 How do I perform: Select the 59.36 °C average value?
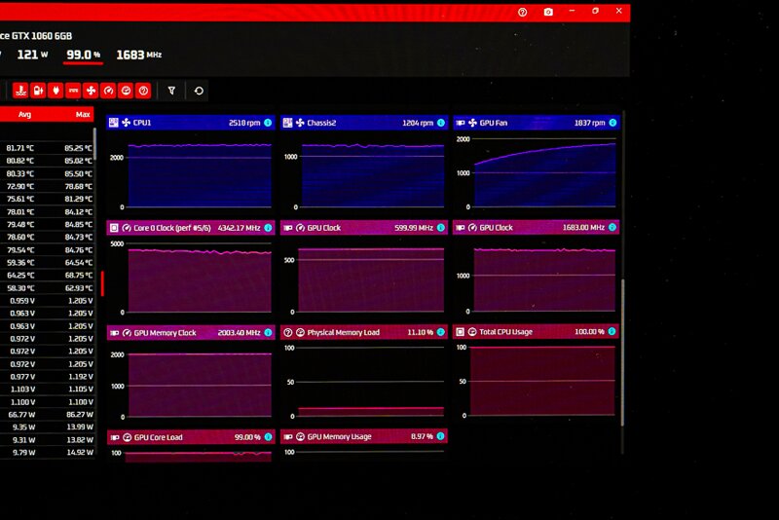[x=20, y=262]
